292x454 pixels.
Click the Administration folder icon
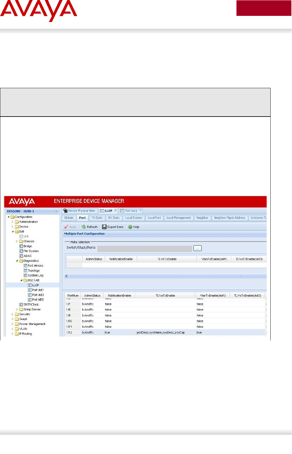pyautogui.click(x=17, y=222)
